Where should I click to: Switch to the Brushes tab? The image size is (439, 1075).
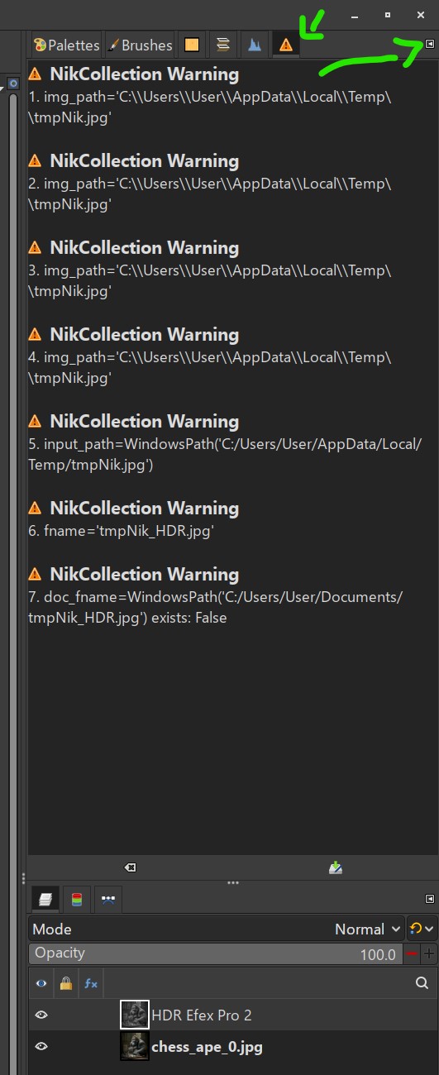pos(140,45)
